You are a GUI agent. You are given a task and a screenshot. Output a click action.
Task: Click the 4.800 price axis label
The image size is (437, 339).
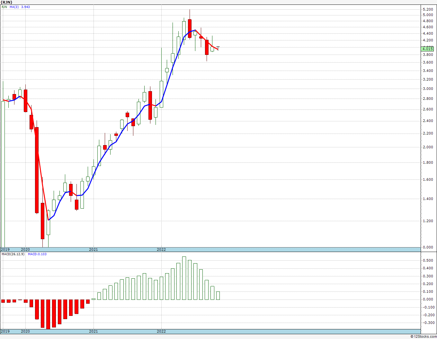pyautogui.click(x=427, y=21)
